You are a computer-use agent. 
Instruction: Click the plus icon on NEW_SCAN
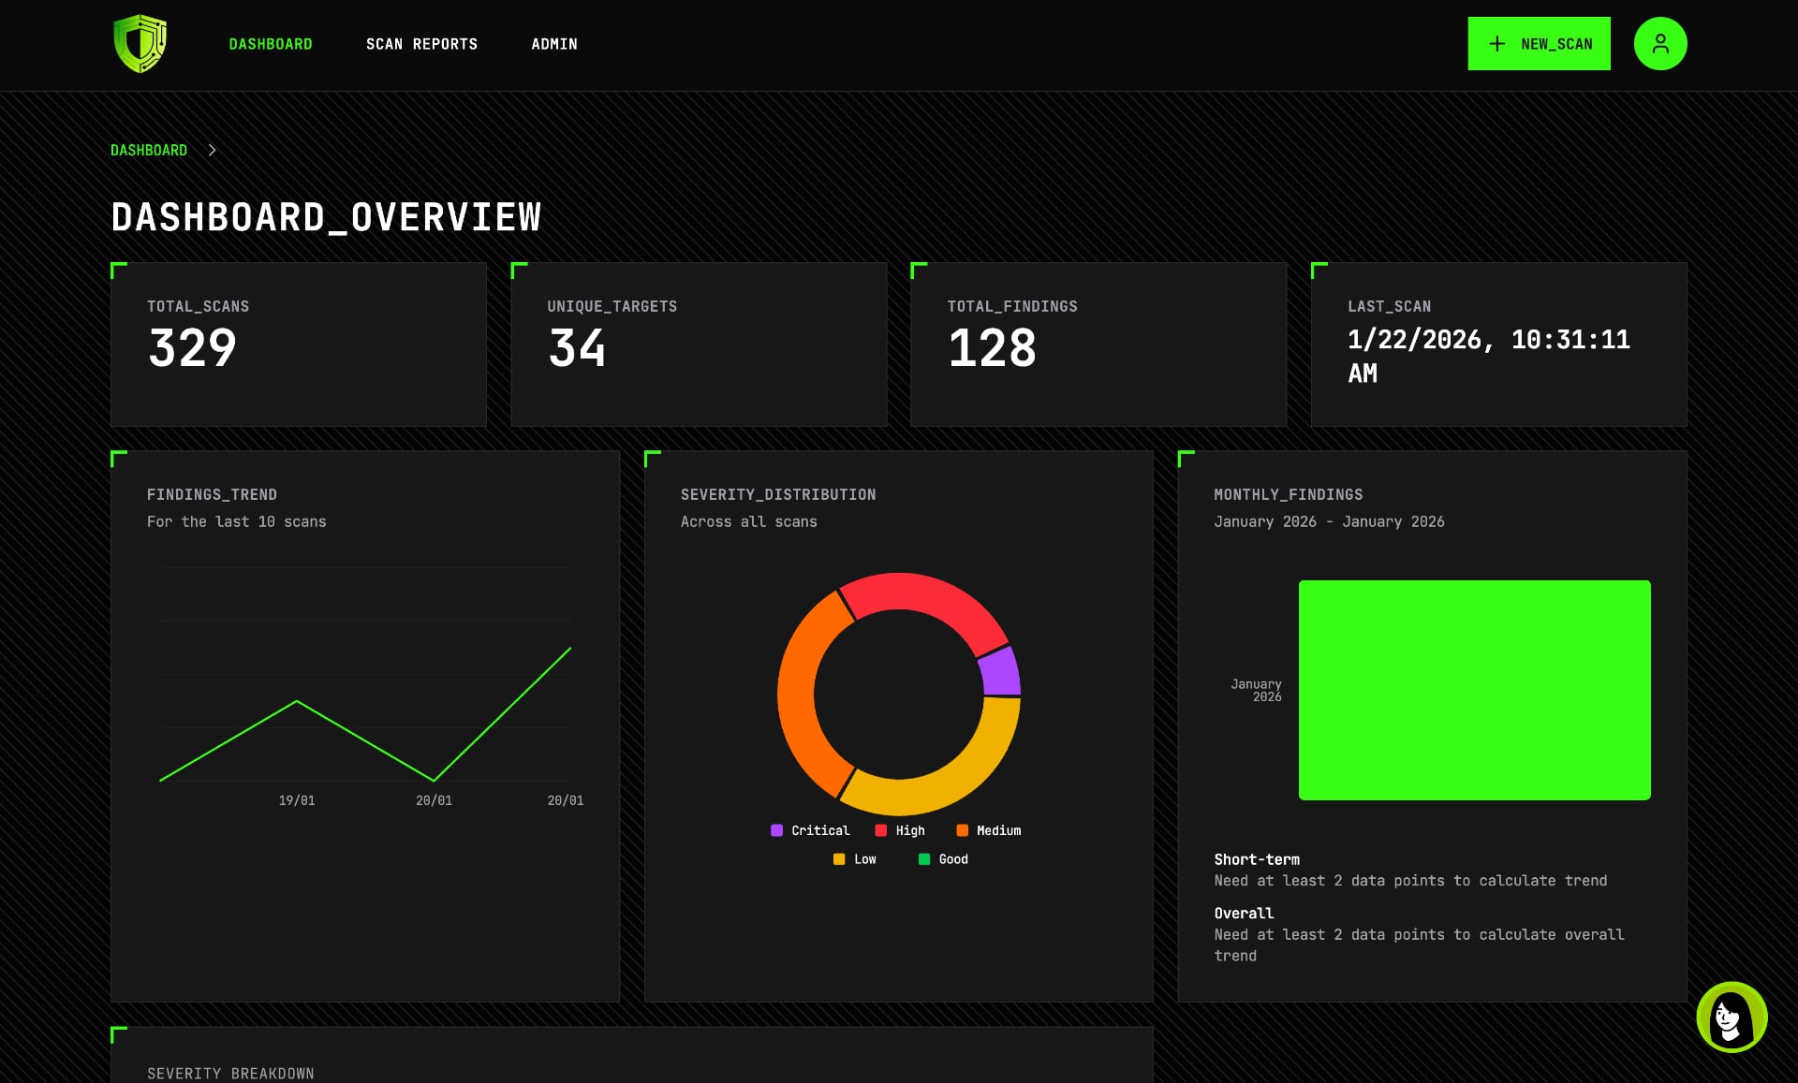click(x=1496, y=43)
